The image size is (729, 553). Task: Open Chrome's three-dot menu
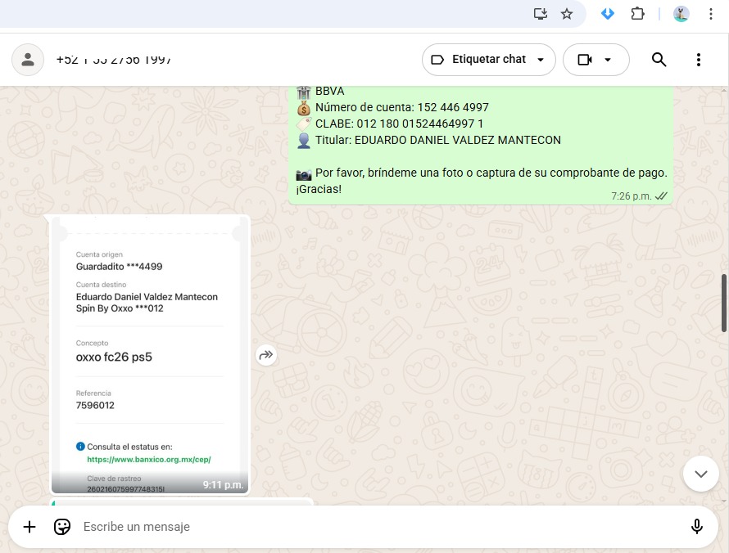711,14
